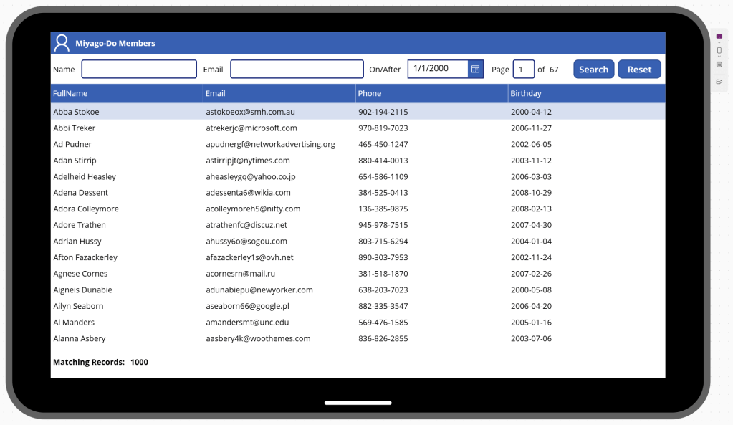Expand the chevron below the tablet icon
Image resolution: width=733 pixels, height=425 pixels.
click(x=719, y=43)
